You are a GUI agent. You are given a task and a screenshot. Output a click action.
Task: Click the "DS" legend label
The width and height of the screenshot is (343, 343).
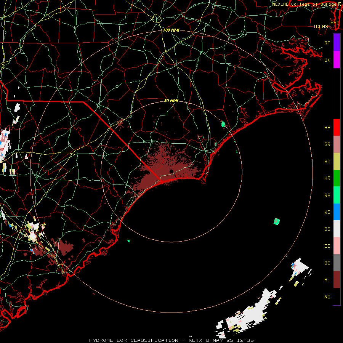(x=327, y=229)
